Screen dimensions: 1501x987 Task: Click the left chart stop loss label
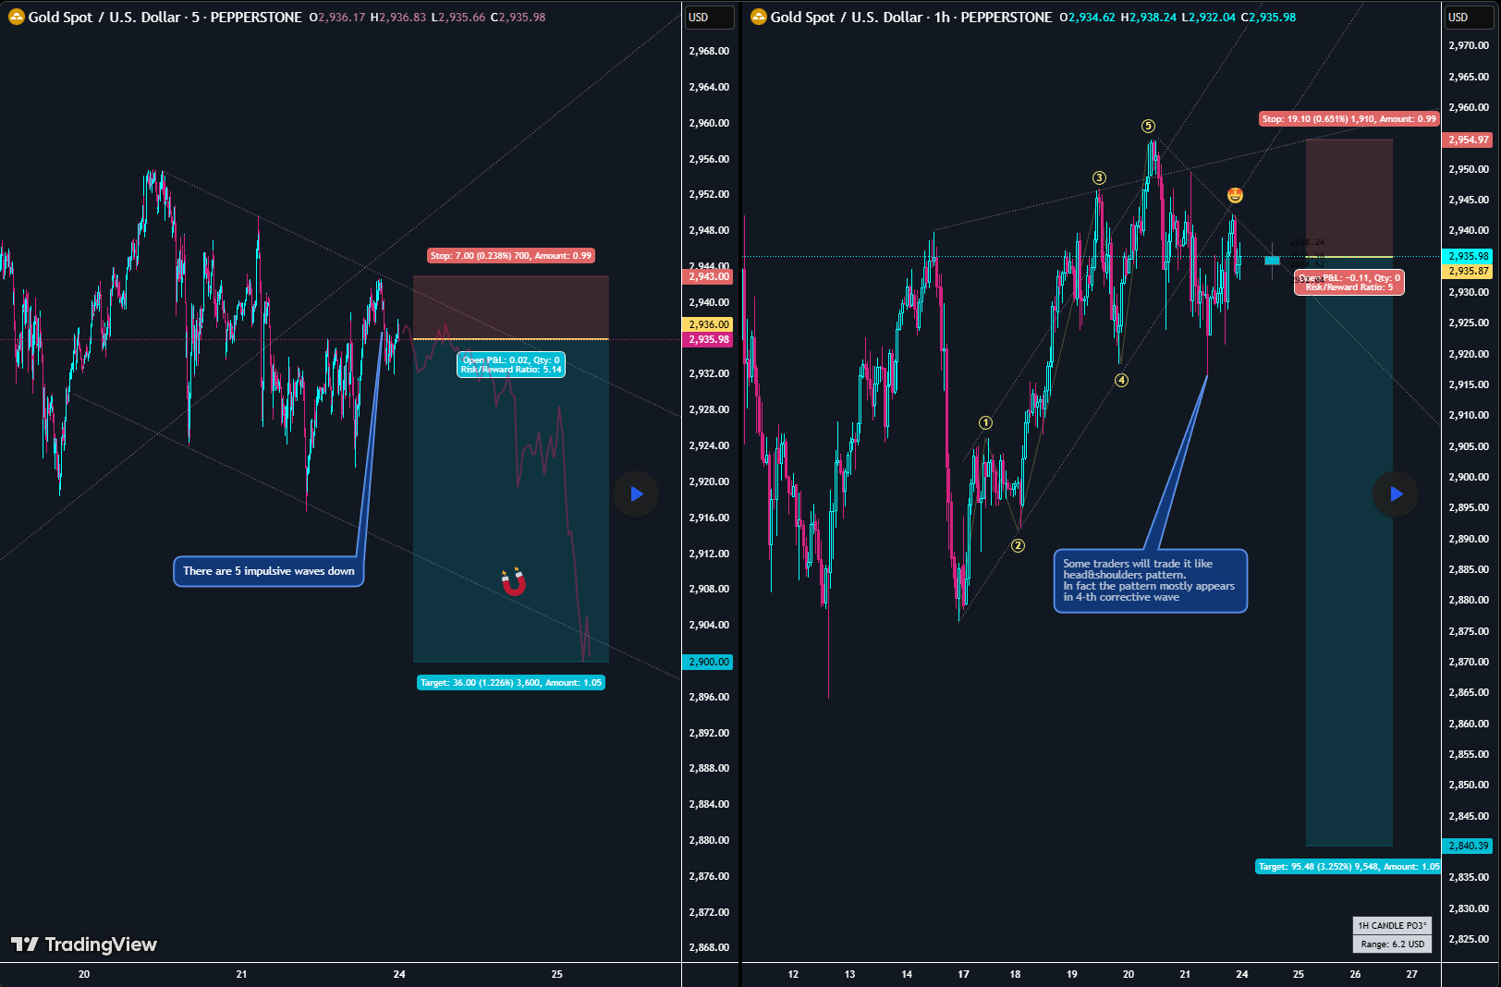click(510, 256)
